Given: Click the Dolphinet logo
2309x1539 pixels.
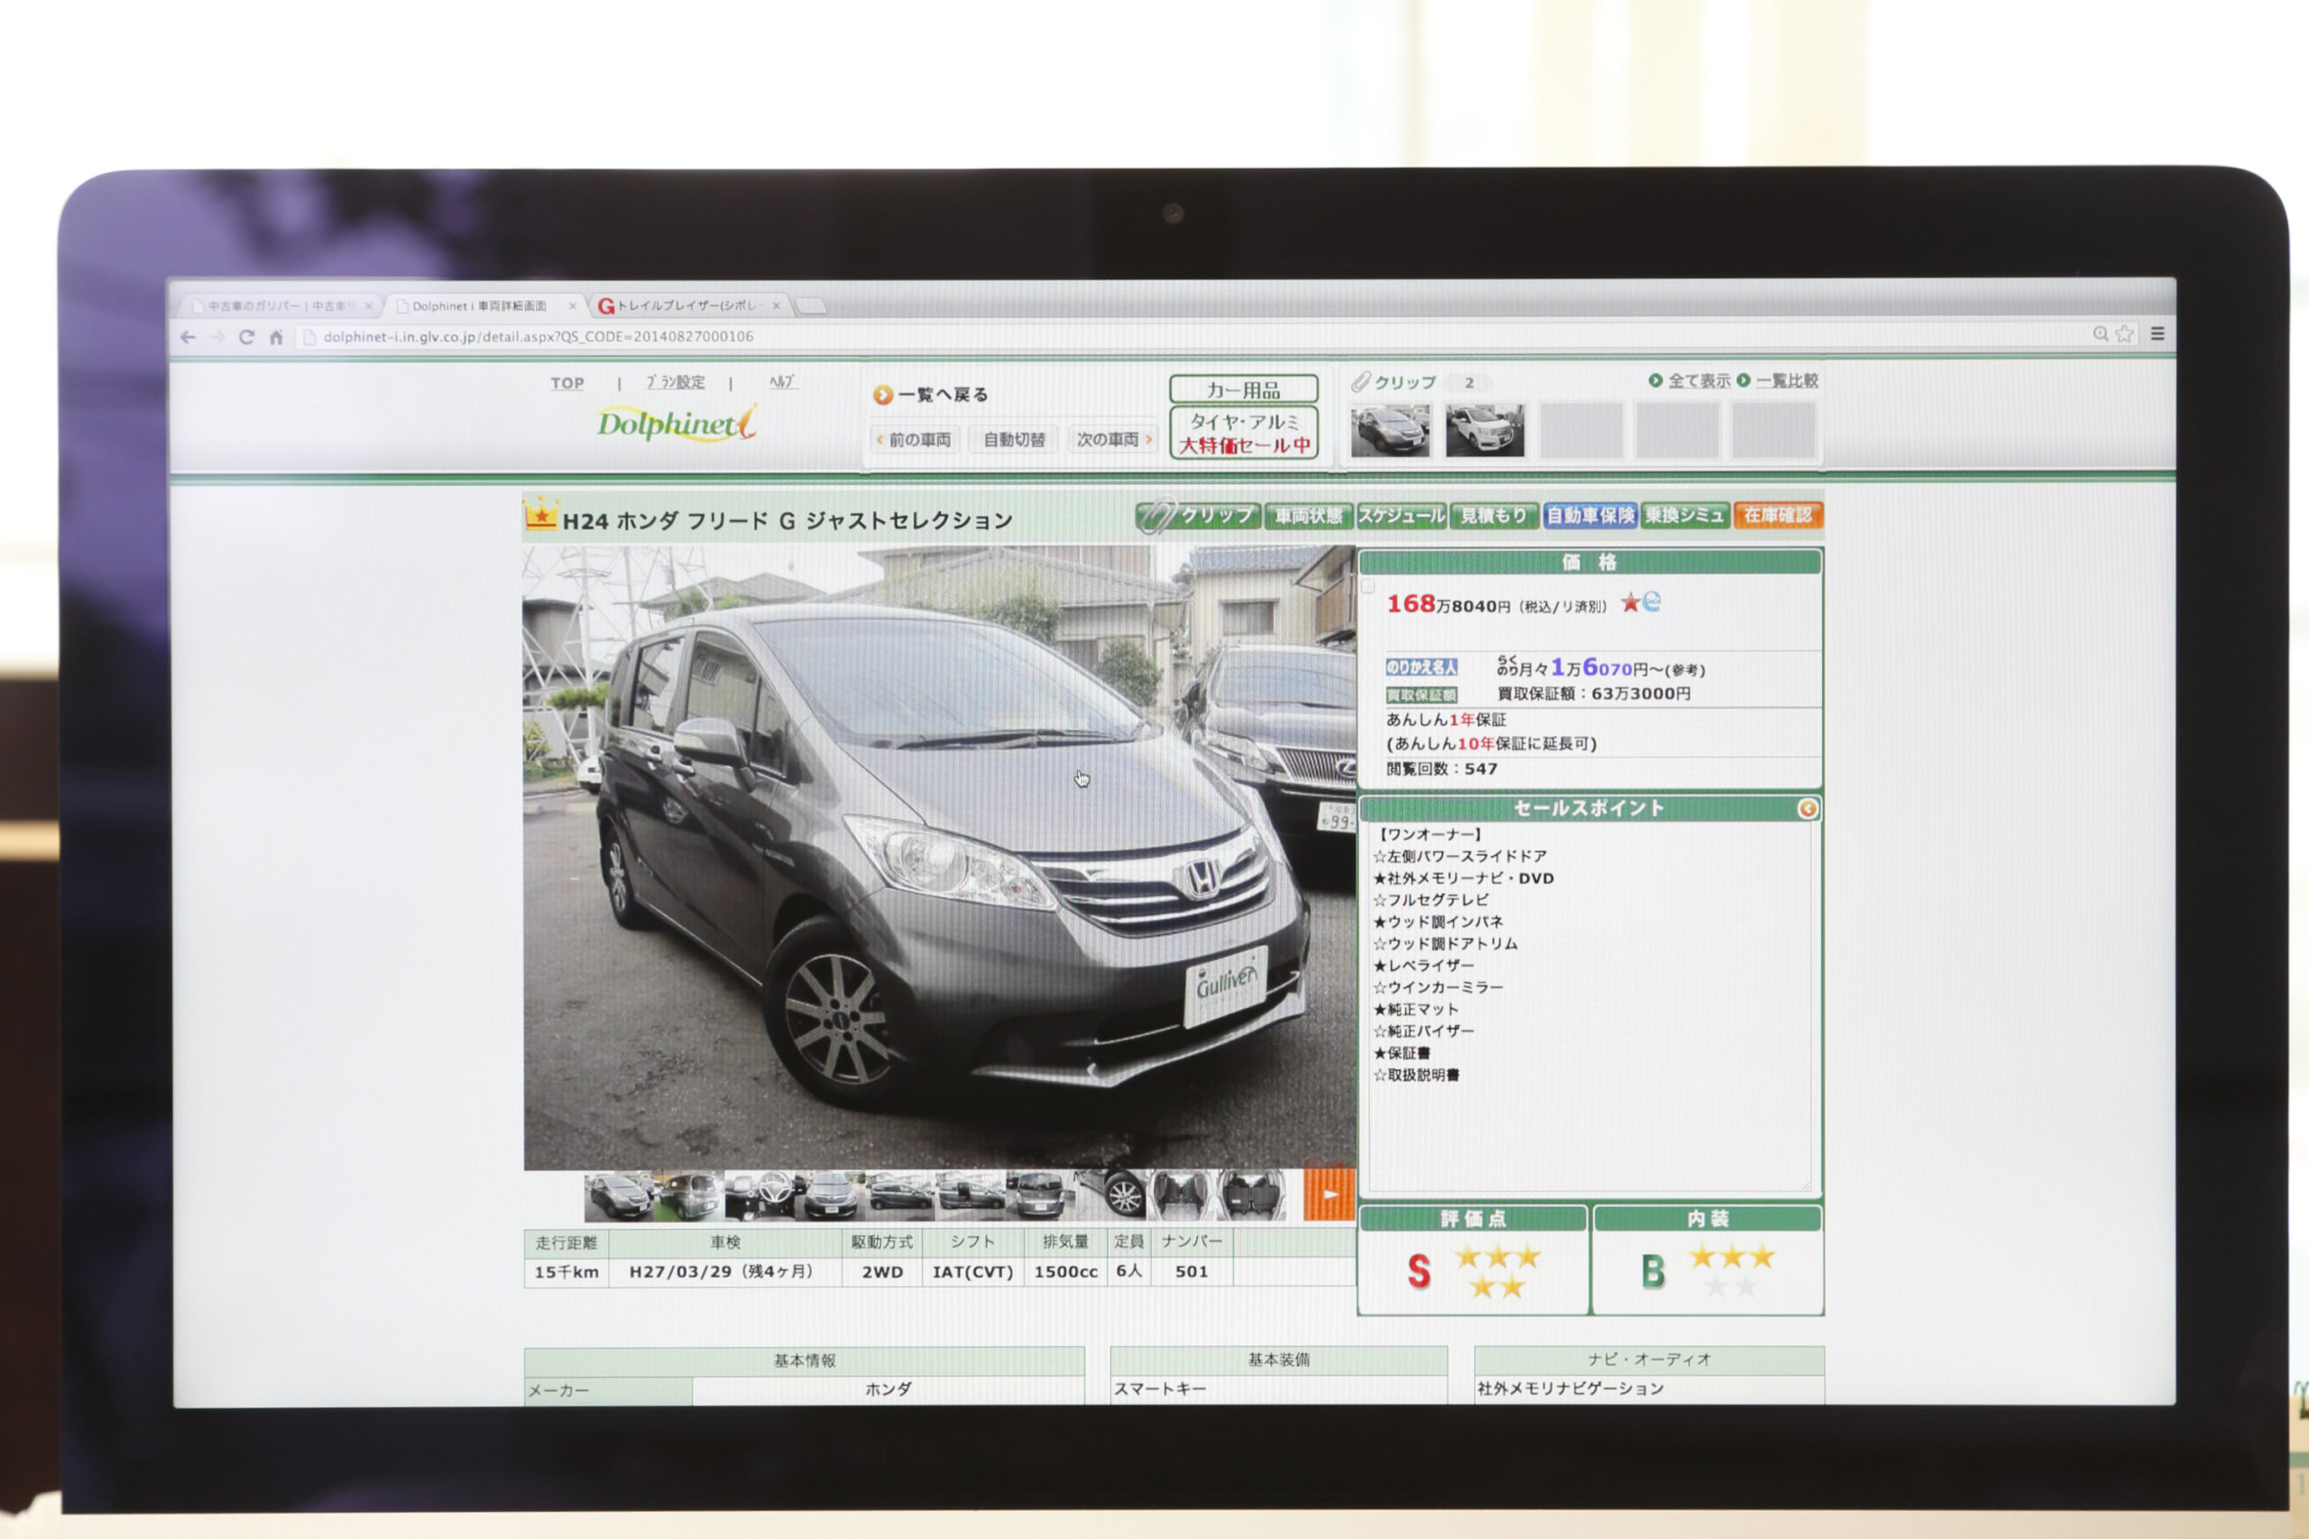Looking at the screenshot, I should tap(676, 424).
